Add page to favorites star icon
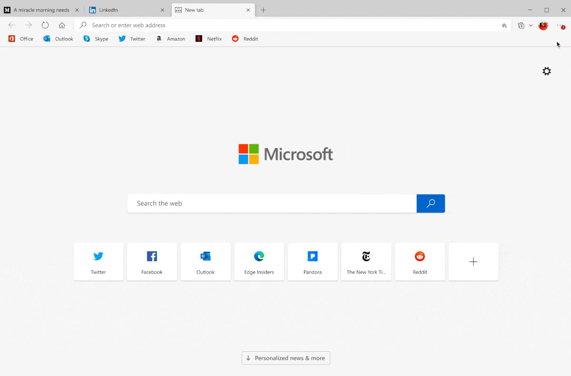571x376 pixels. point(504,26)
